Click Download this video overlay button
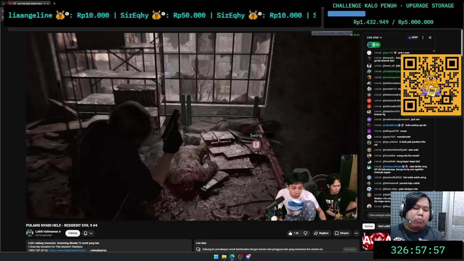This screenshot has width=464, height=261. point(329,33)
